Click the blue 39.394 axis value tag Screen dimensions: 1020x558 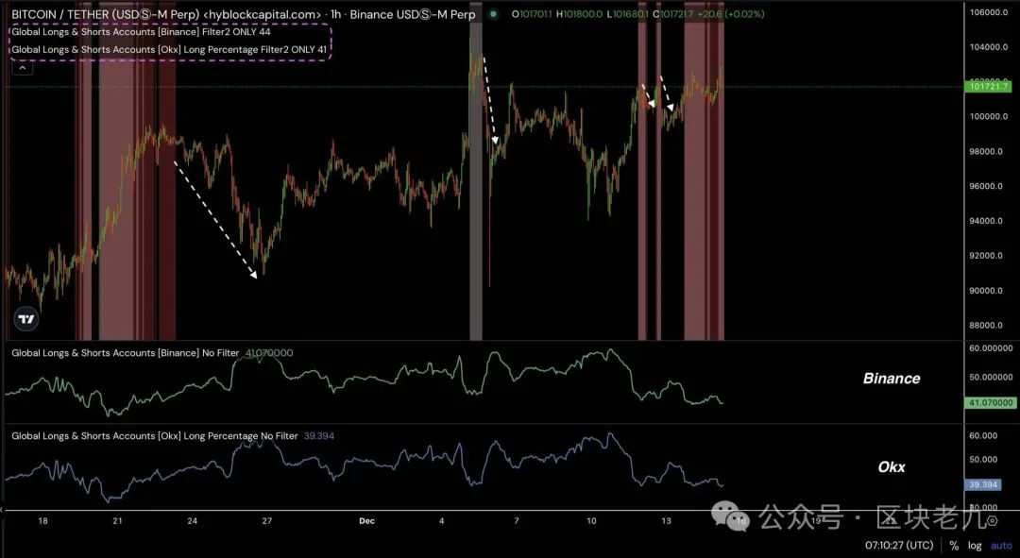983,484
